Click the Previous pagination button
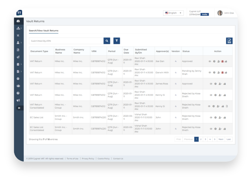 click(188, 139)
